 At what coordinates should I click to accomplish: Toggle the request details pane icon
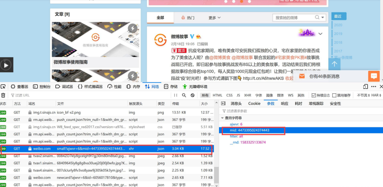point(223,104)
